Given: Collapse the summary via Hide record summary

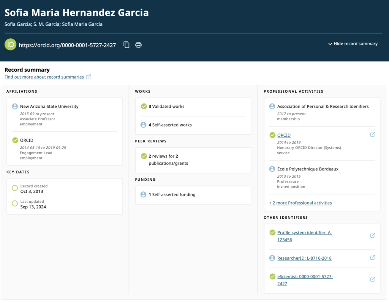Looking at the screenshot, I should pyautogui.click(x=353, y=44).
